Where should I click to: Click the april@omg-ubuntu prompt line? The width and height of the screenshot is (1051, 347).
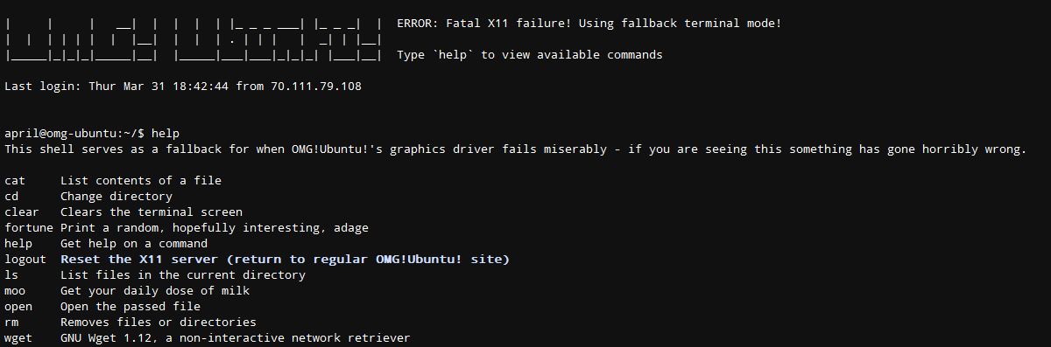click(x=92, y=134)
